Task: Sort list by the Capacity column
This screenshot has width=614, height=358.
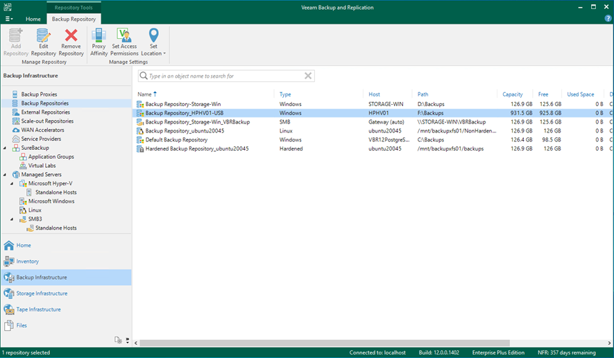Action: pyautogui.click(x=512, y=94)
